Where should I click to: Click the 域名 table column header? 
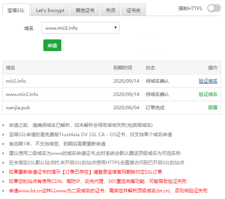tap(11, 68)
